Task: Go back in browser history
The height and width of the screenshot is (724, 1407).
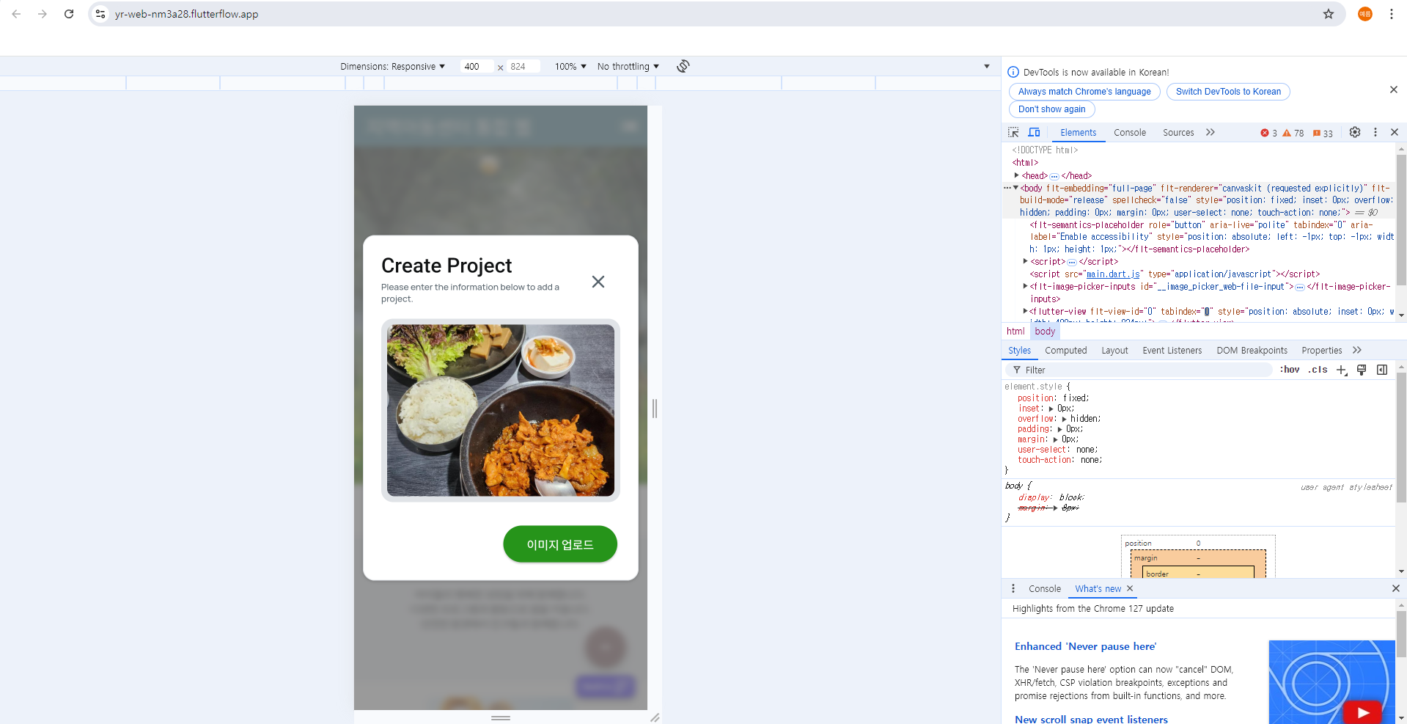Action: (x=16, y=14)
